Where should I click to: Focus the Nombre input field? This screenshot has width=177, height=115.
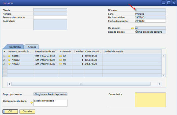point(50,14)
